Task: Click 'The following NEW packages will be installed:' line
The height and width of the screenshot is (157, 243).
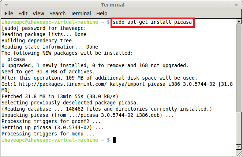Action: (67, 53)
